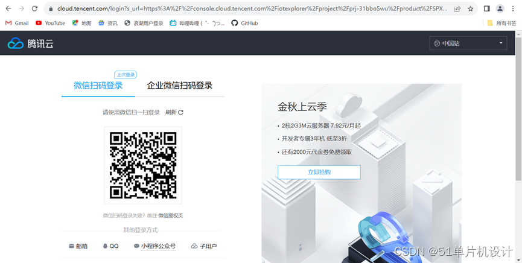Screen dimensions: 522x263
Task: Open the YouTube bookmark
Action: (50, 24)
